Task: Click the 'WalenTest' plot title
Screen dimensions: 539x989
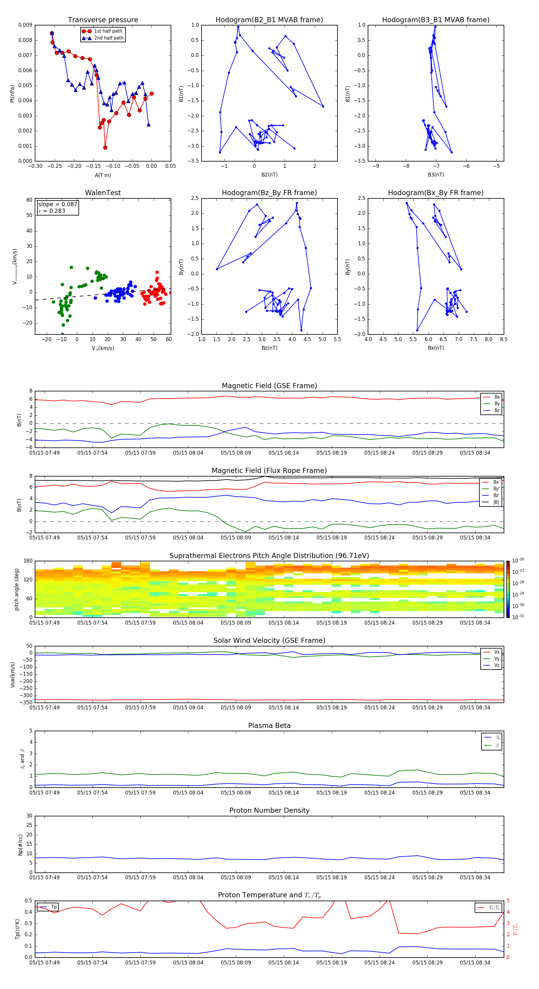Action: 103,193
